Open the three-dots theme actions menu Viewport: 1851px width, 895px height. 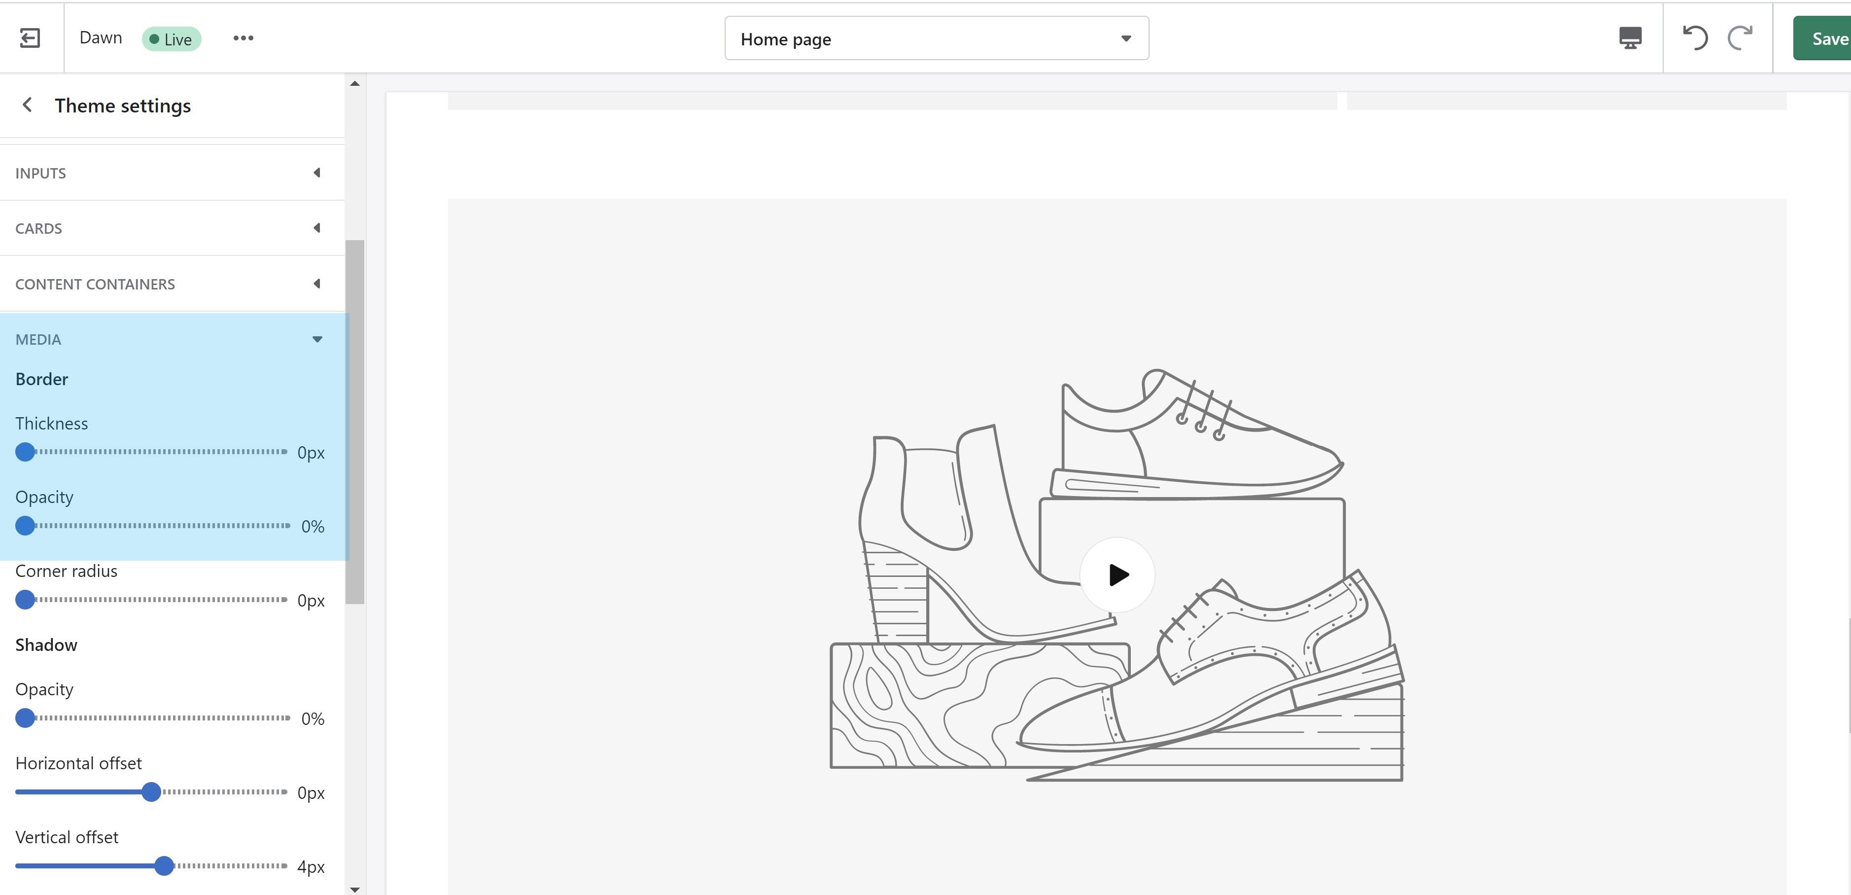(243, 38)
